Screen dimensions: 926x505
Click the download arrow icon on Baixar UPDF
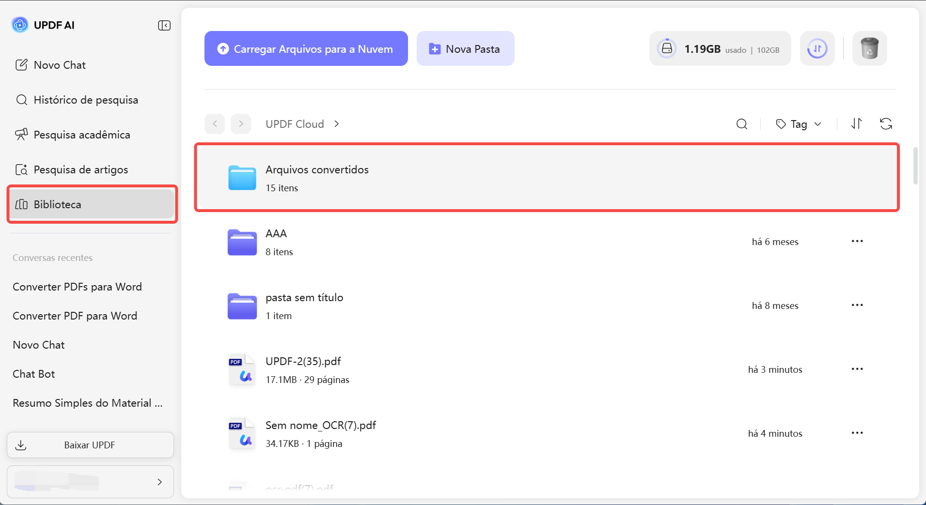[x=21, y=445]
